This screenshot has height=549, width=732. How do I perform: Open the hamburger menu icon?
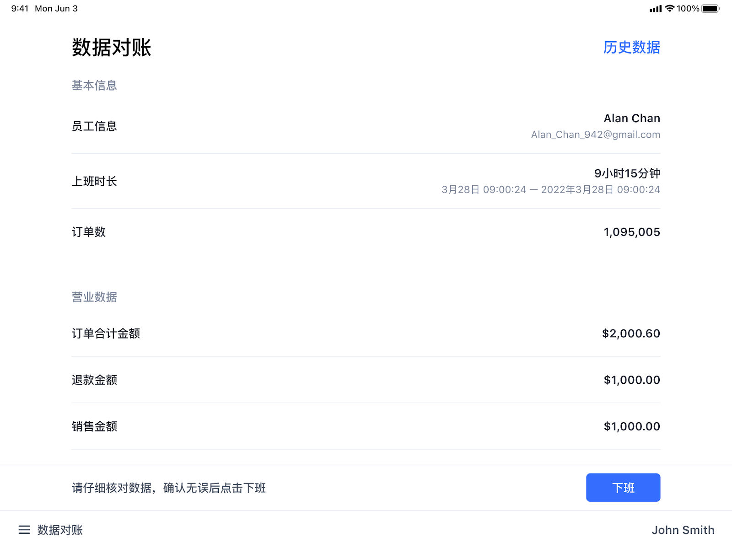[24, 530]
